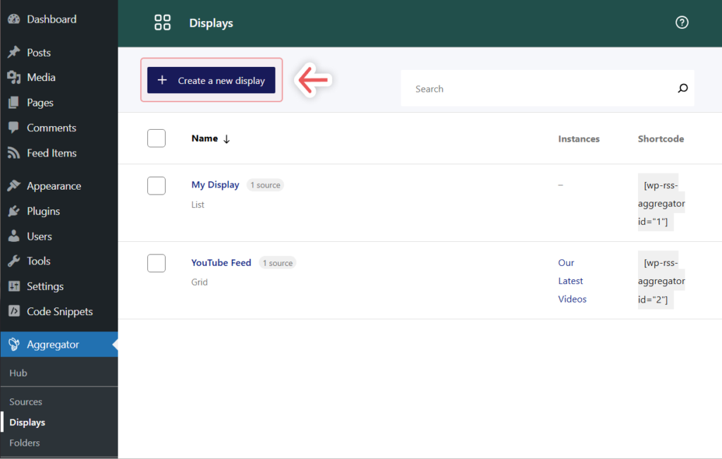
Task: Open the My Display entry
Action: tap(215, 185)
